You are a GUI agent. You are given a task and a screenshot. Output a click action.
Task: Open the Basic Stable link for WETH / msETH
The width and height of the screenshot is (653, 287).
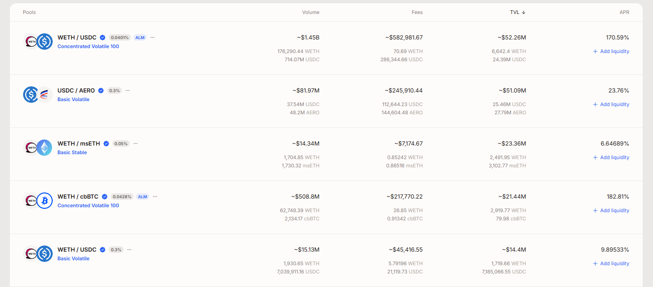tap(72, 153)
